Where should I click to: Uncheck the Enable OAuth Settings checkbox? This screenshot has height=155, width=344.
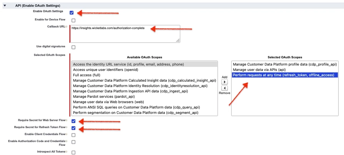point(71,13)
